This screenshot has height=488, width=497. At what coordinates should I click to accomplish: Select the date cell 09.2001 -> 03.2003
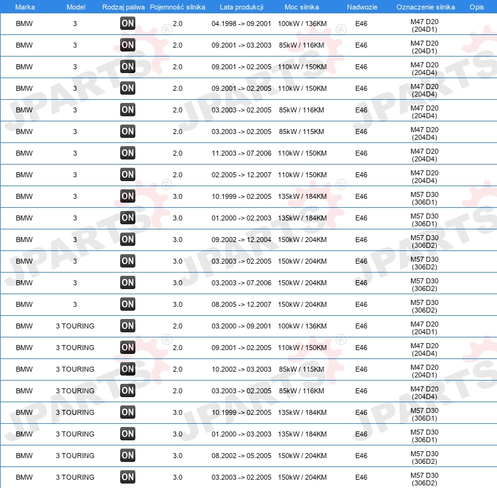click(x=242, y=45)
